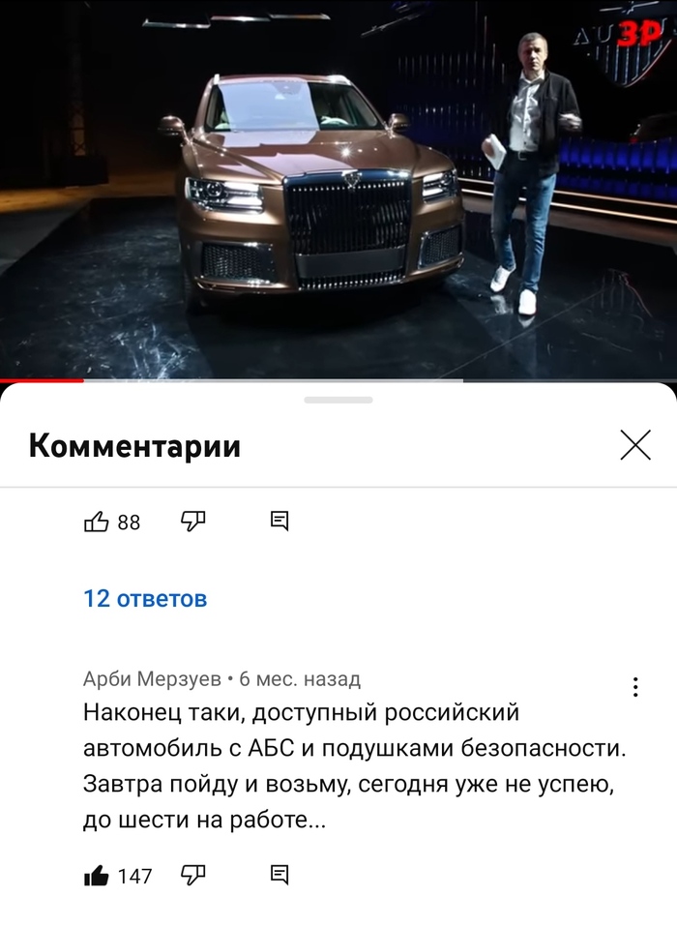This screenshot has width=677, height=928.
Task: Open the Арби Мерзуев author profile
Action: point(152,679)
